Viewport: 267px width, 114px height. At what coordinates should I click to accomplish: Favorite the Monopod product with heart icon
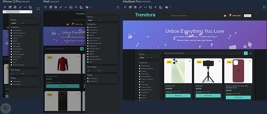click(x=220, y=61)
